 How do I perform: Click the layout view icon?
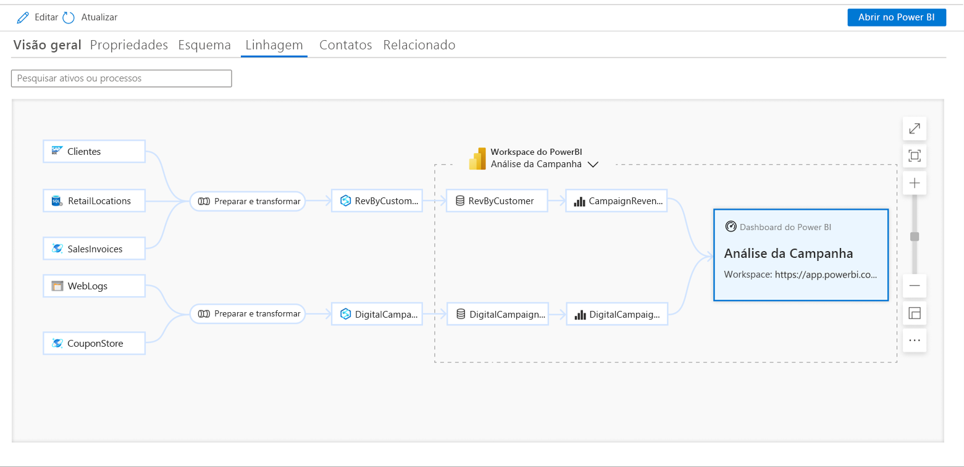point(915,313)
